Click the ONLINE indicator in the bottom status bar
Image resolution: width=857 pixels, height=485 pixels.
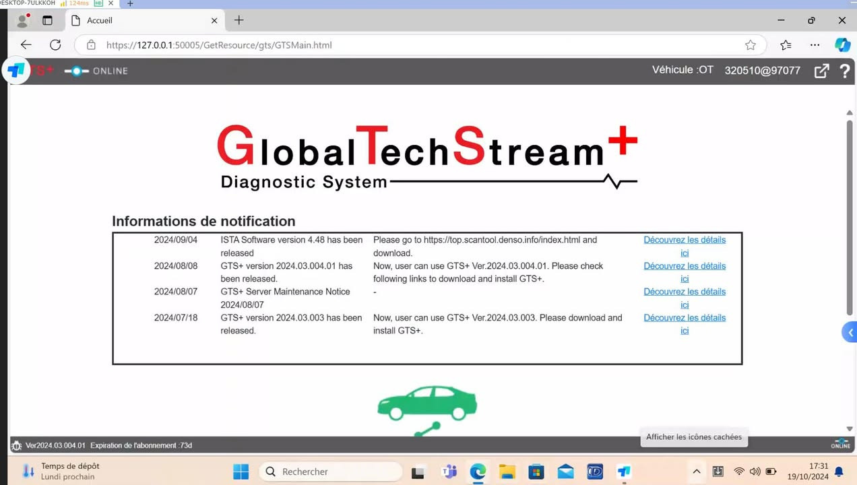(x=840, y=445)
